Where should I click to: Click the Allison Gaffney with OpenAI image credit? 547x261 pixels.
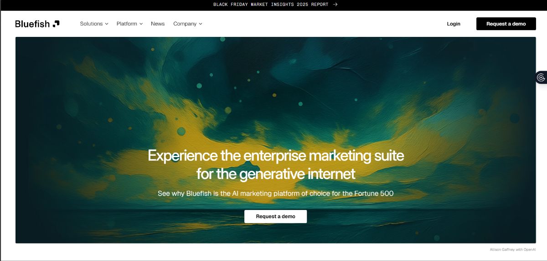512,250
